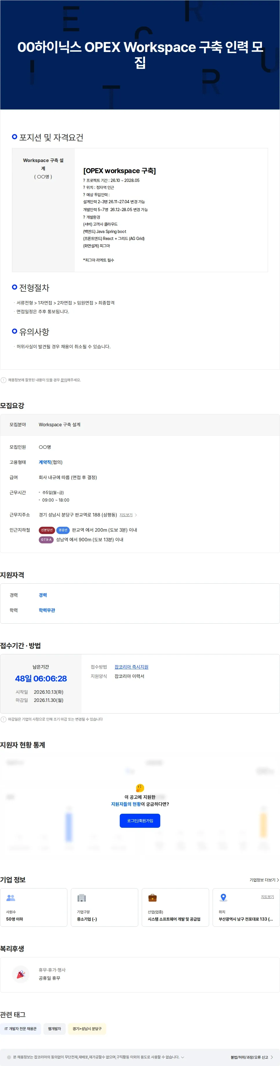The width and height of the screenshot is (280, 1066).
Task: Click the 사원수 people icon
Action: coord(11,898)
